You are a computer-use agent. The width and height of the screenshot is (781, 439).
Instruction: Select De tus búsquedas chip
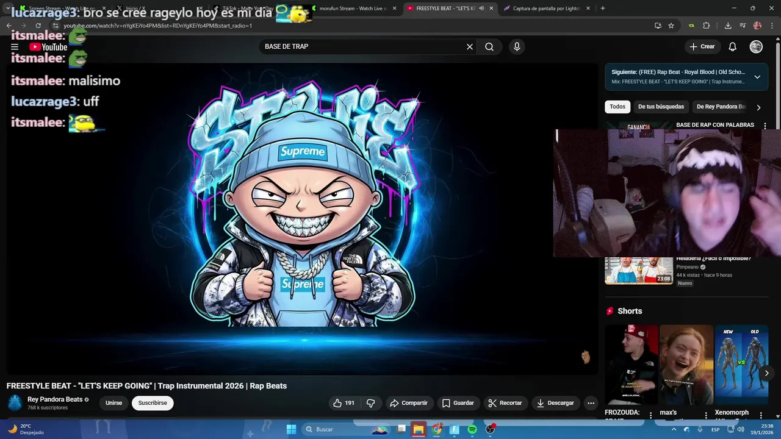pos(661,107)
